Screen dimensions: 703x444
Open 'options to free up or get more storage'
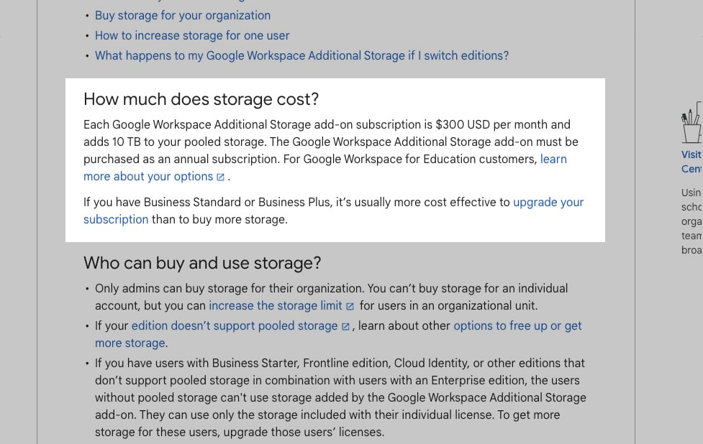[517, 326]
